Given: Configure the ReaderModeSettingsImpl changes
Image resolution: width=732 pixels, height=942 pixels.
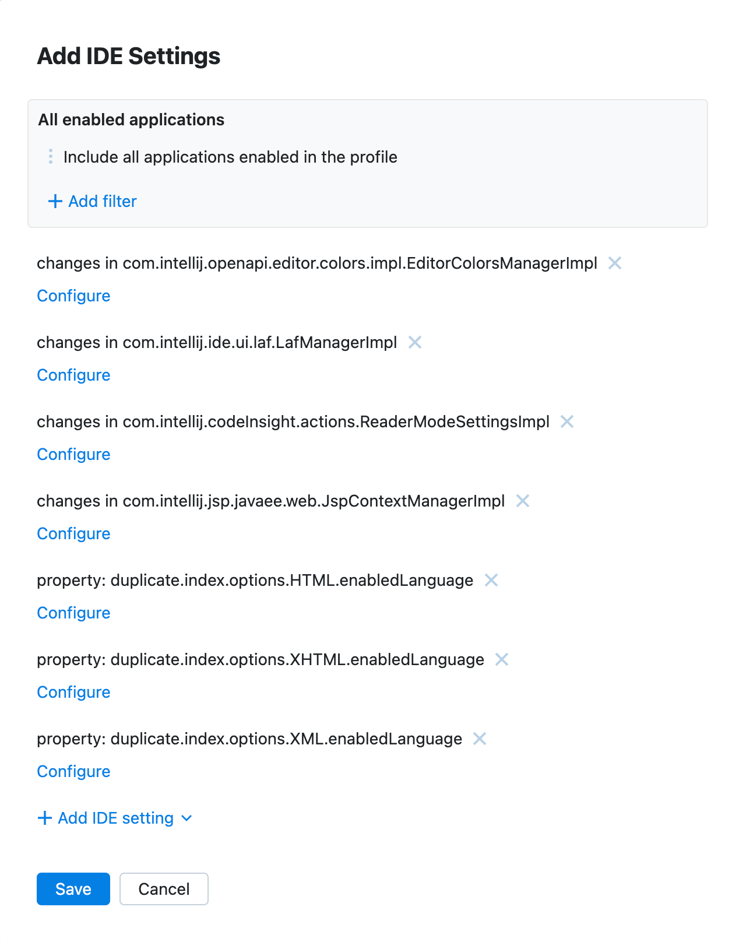Looking at the screenshot, I should [73, 454].
